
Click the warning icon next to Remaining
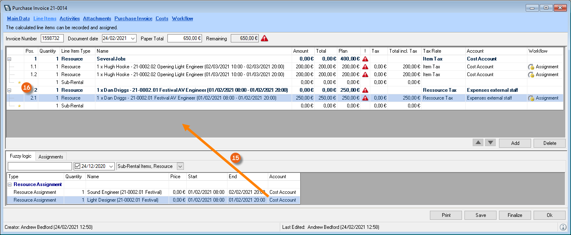pos(265,38)
